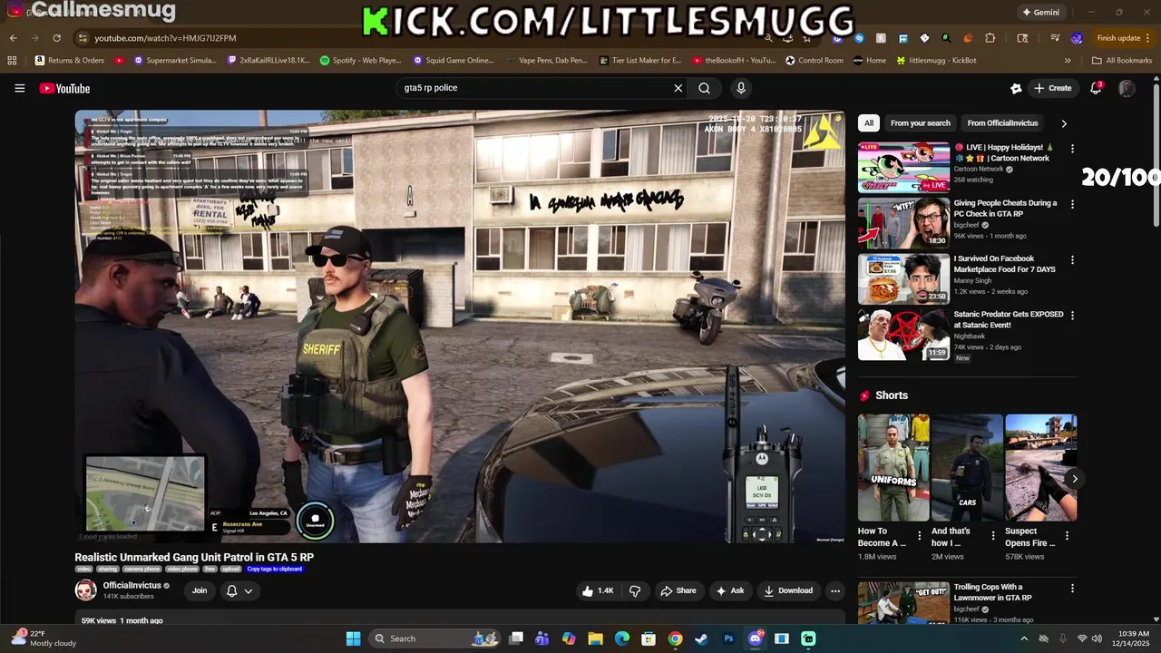1161x653 pixels.
Task: Show more filter chips arrow
Action: (1064, 123)
